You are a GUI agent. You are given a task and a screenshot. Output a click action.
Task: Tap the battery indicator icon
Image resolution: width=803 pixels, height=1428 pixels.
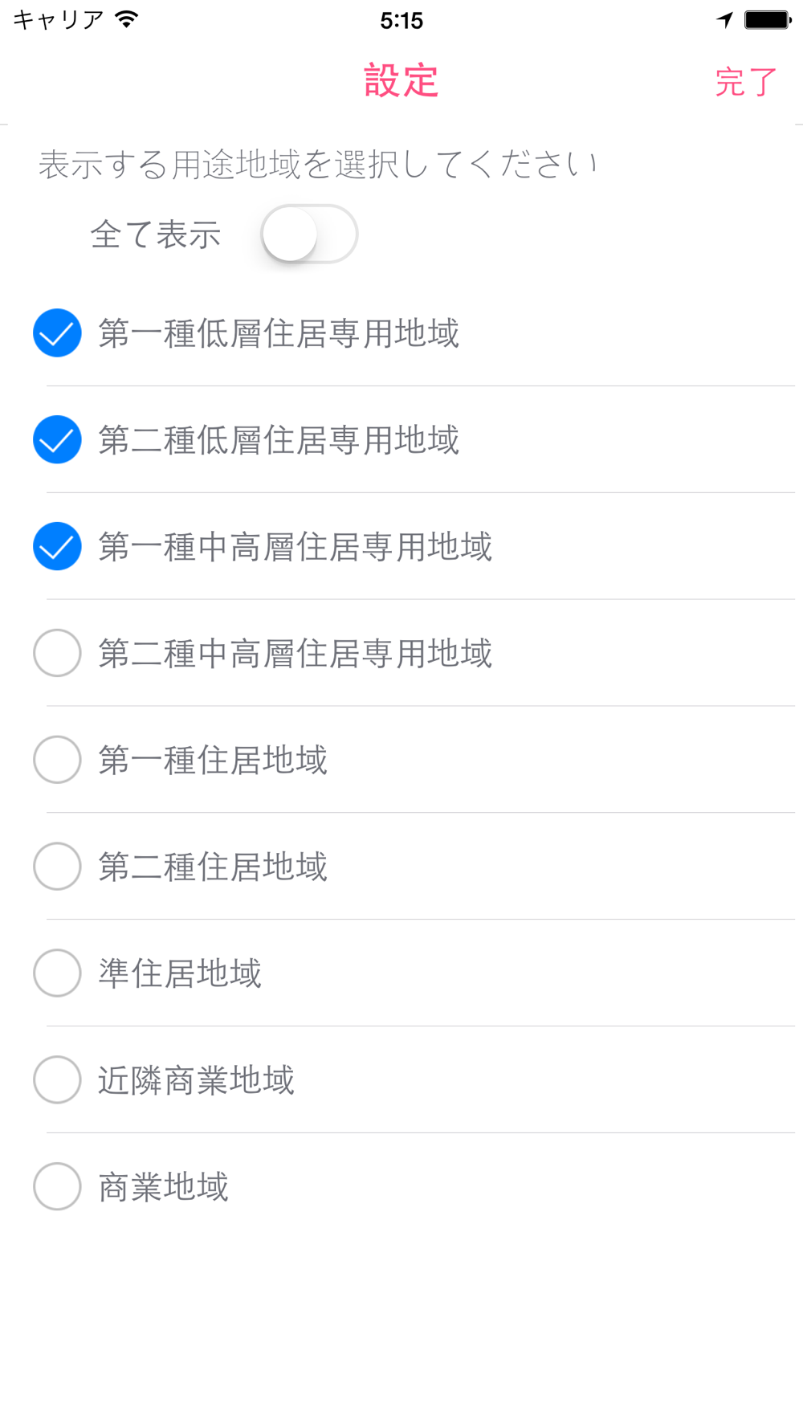click(x=768, y=19)
